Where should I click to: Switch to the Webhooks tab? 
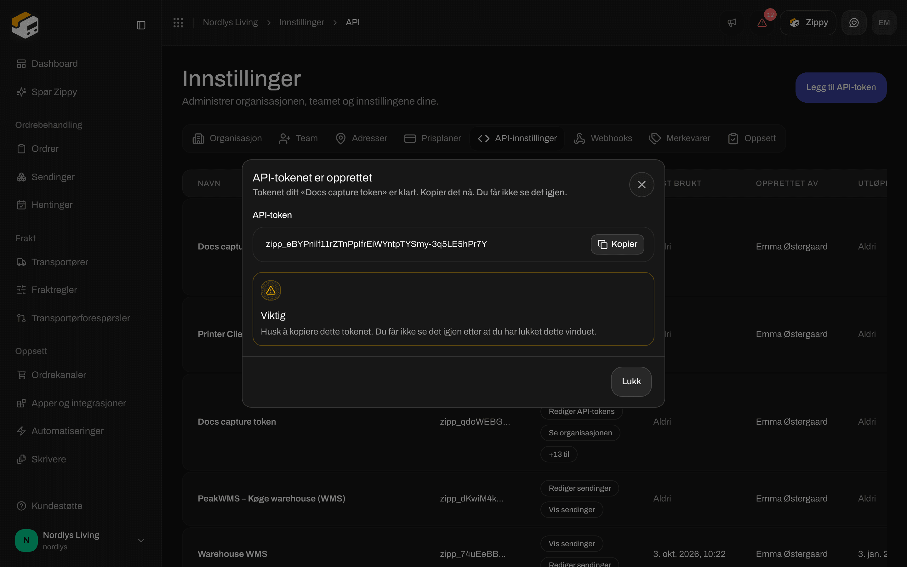[603, 138]
